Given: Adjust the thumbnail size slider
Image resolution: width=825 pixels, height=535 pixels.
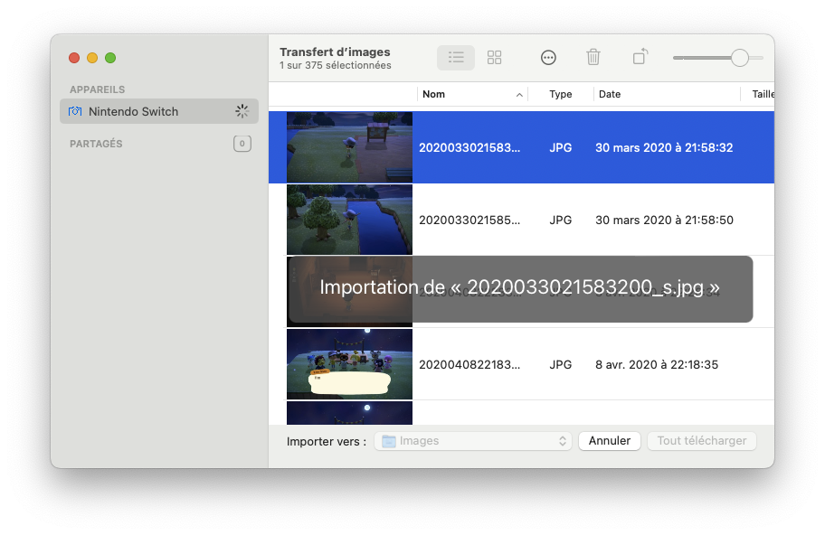Looking at the screenshot, I should point(739,58).
